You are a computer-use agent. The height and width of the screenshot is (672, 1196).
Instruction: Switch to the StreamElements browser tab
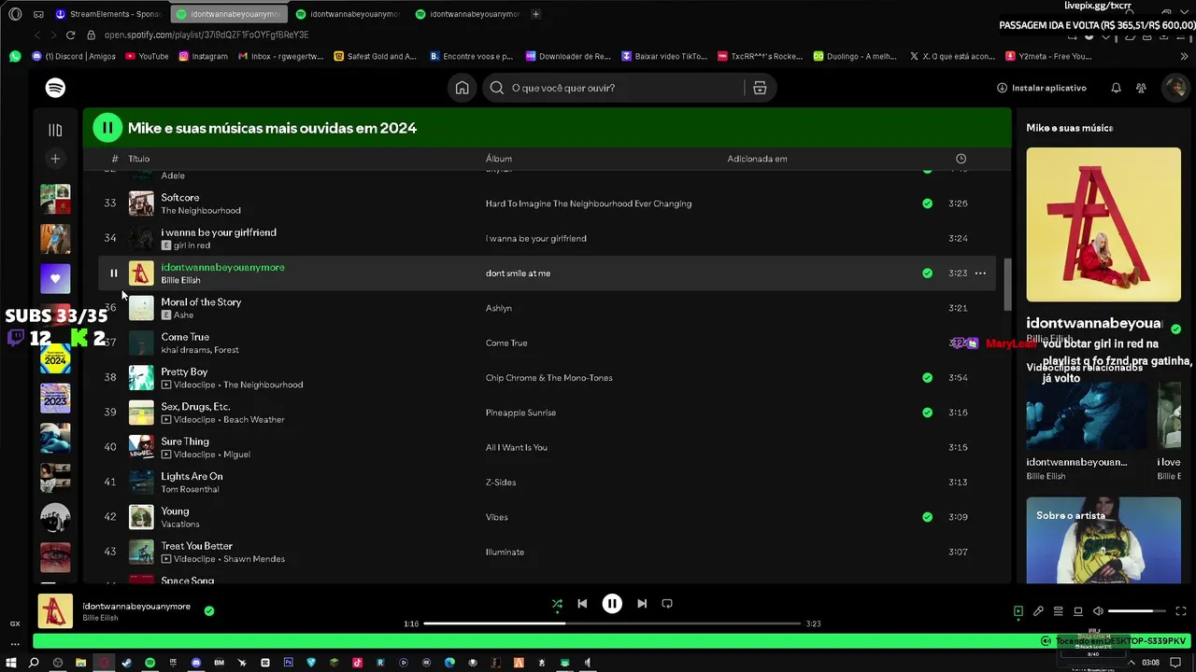point(107,14)
